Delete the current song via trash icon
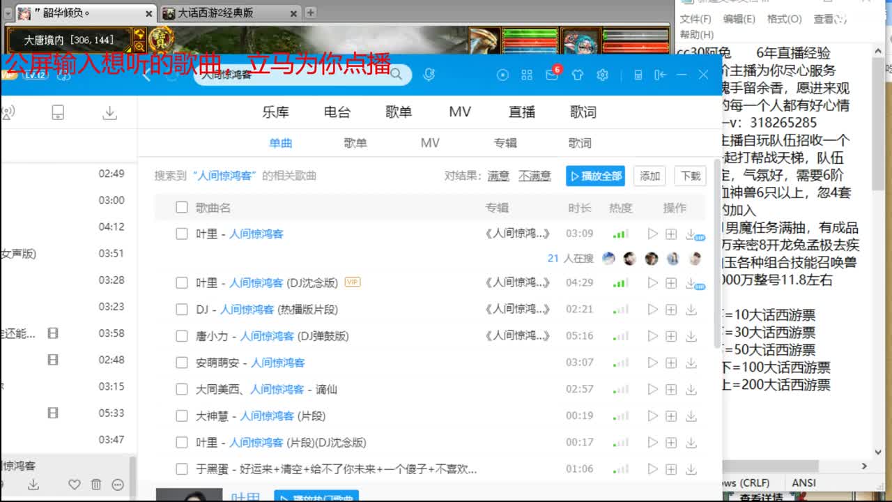This screenshot has width=892, height=502. pos(96,485)
